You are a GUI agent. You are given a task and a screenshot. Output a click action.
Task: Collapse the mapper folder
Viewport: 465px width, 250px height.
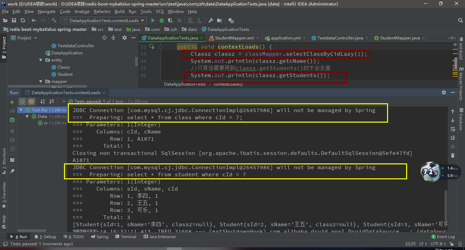click(41, 82)
